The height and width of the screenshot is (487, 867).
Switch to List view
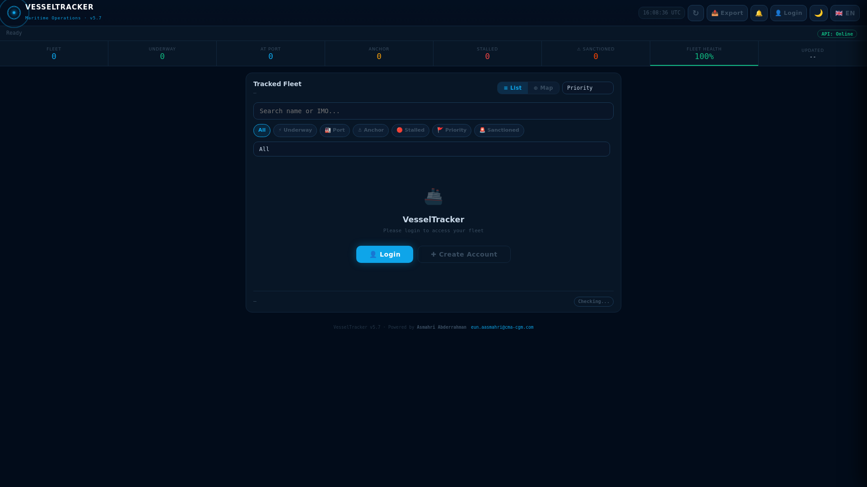pos(513,88)
